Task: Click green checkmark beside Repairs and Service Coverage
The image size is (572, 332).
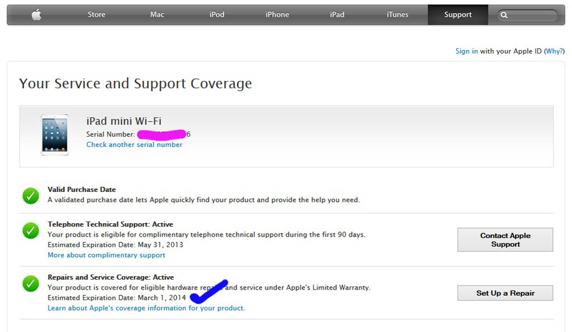Action: click(31, 283)
